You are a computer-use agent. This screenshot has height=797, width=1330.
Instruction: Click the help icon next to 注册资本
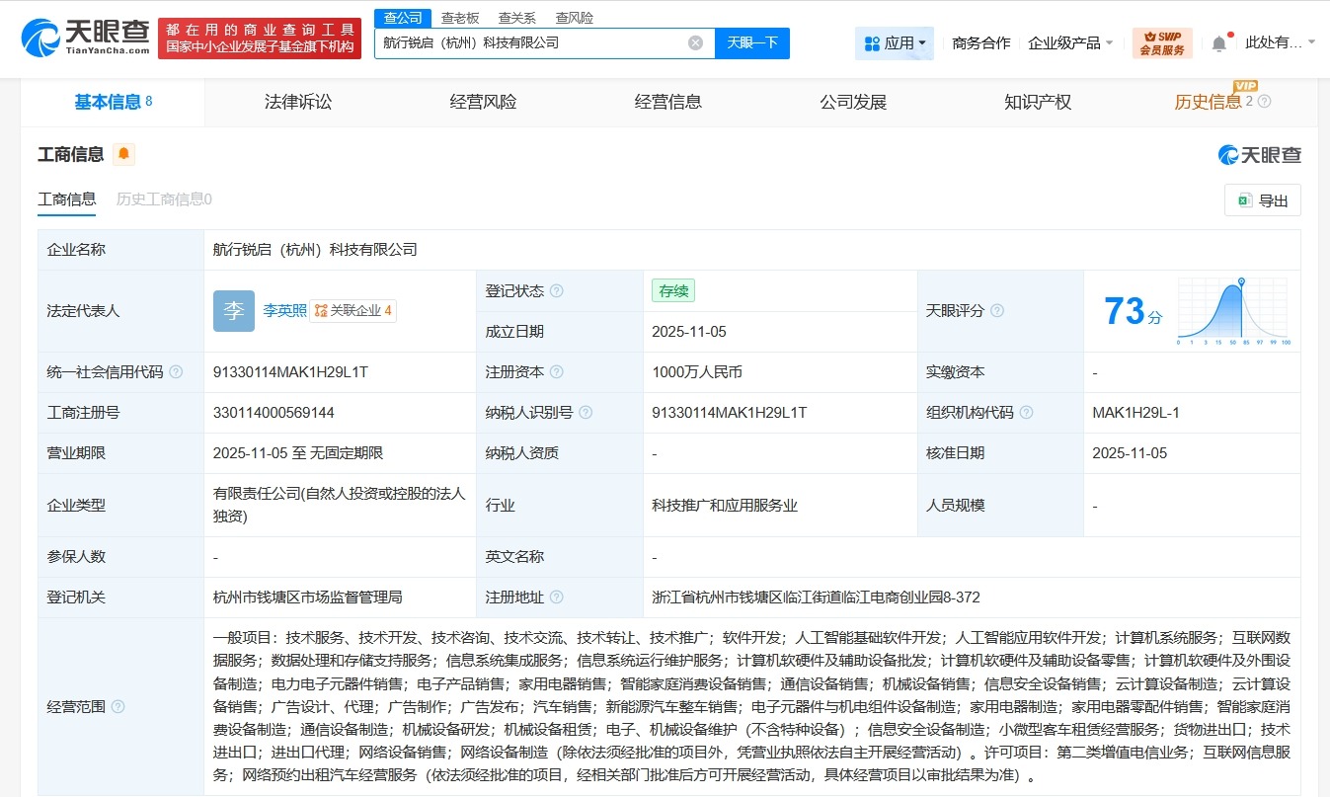click(x=559, y=371)
